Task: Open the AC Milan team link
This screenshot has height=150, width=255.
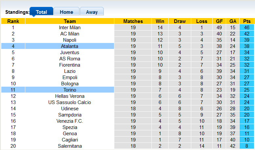Action: coord(70,34)
